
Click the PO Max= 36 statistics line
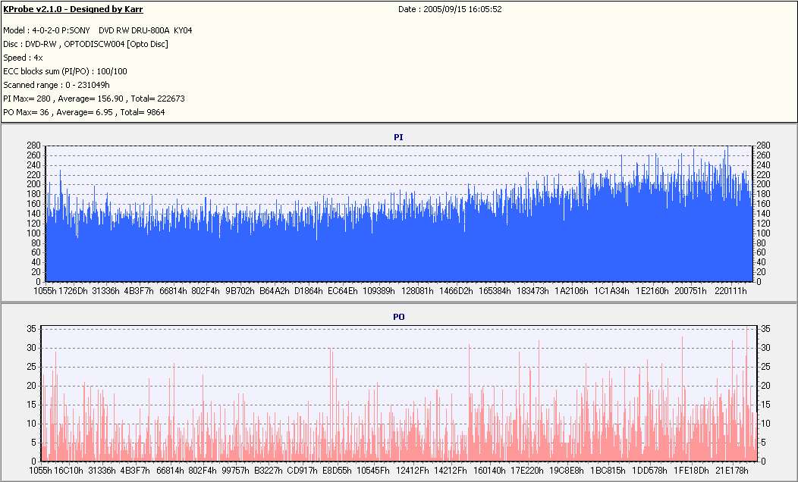click(x=84, y=112)
